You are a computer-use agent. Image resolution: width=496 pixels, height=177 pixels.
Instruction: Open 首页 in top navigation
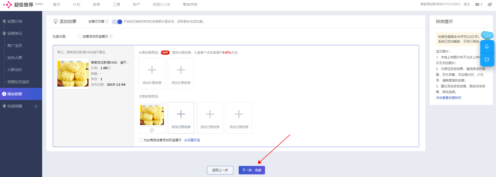coord(56,4)
